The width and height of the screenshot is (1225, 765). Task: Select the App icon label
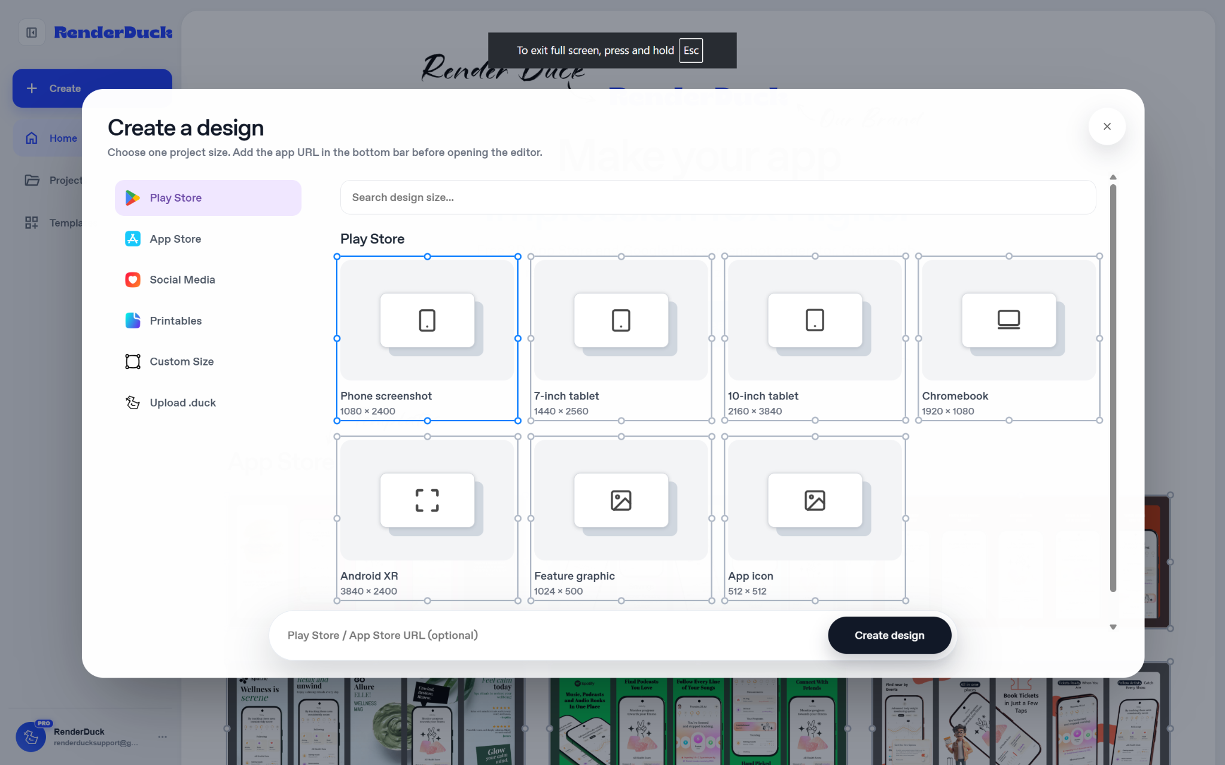coord(750,576)
